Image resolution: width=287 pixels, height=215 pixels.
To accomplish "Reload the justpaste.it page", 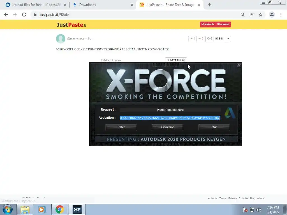I will (24, 15).
